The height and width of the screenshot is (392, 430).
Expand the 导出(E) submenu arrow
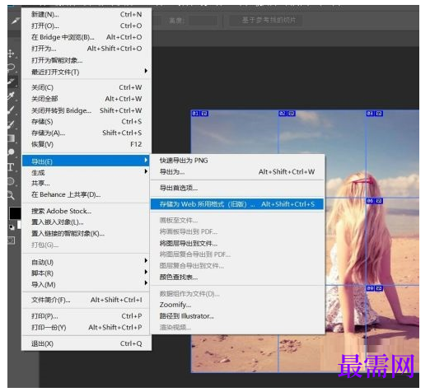[146, 161]
